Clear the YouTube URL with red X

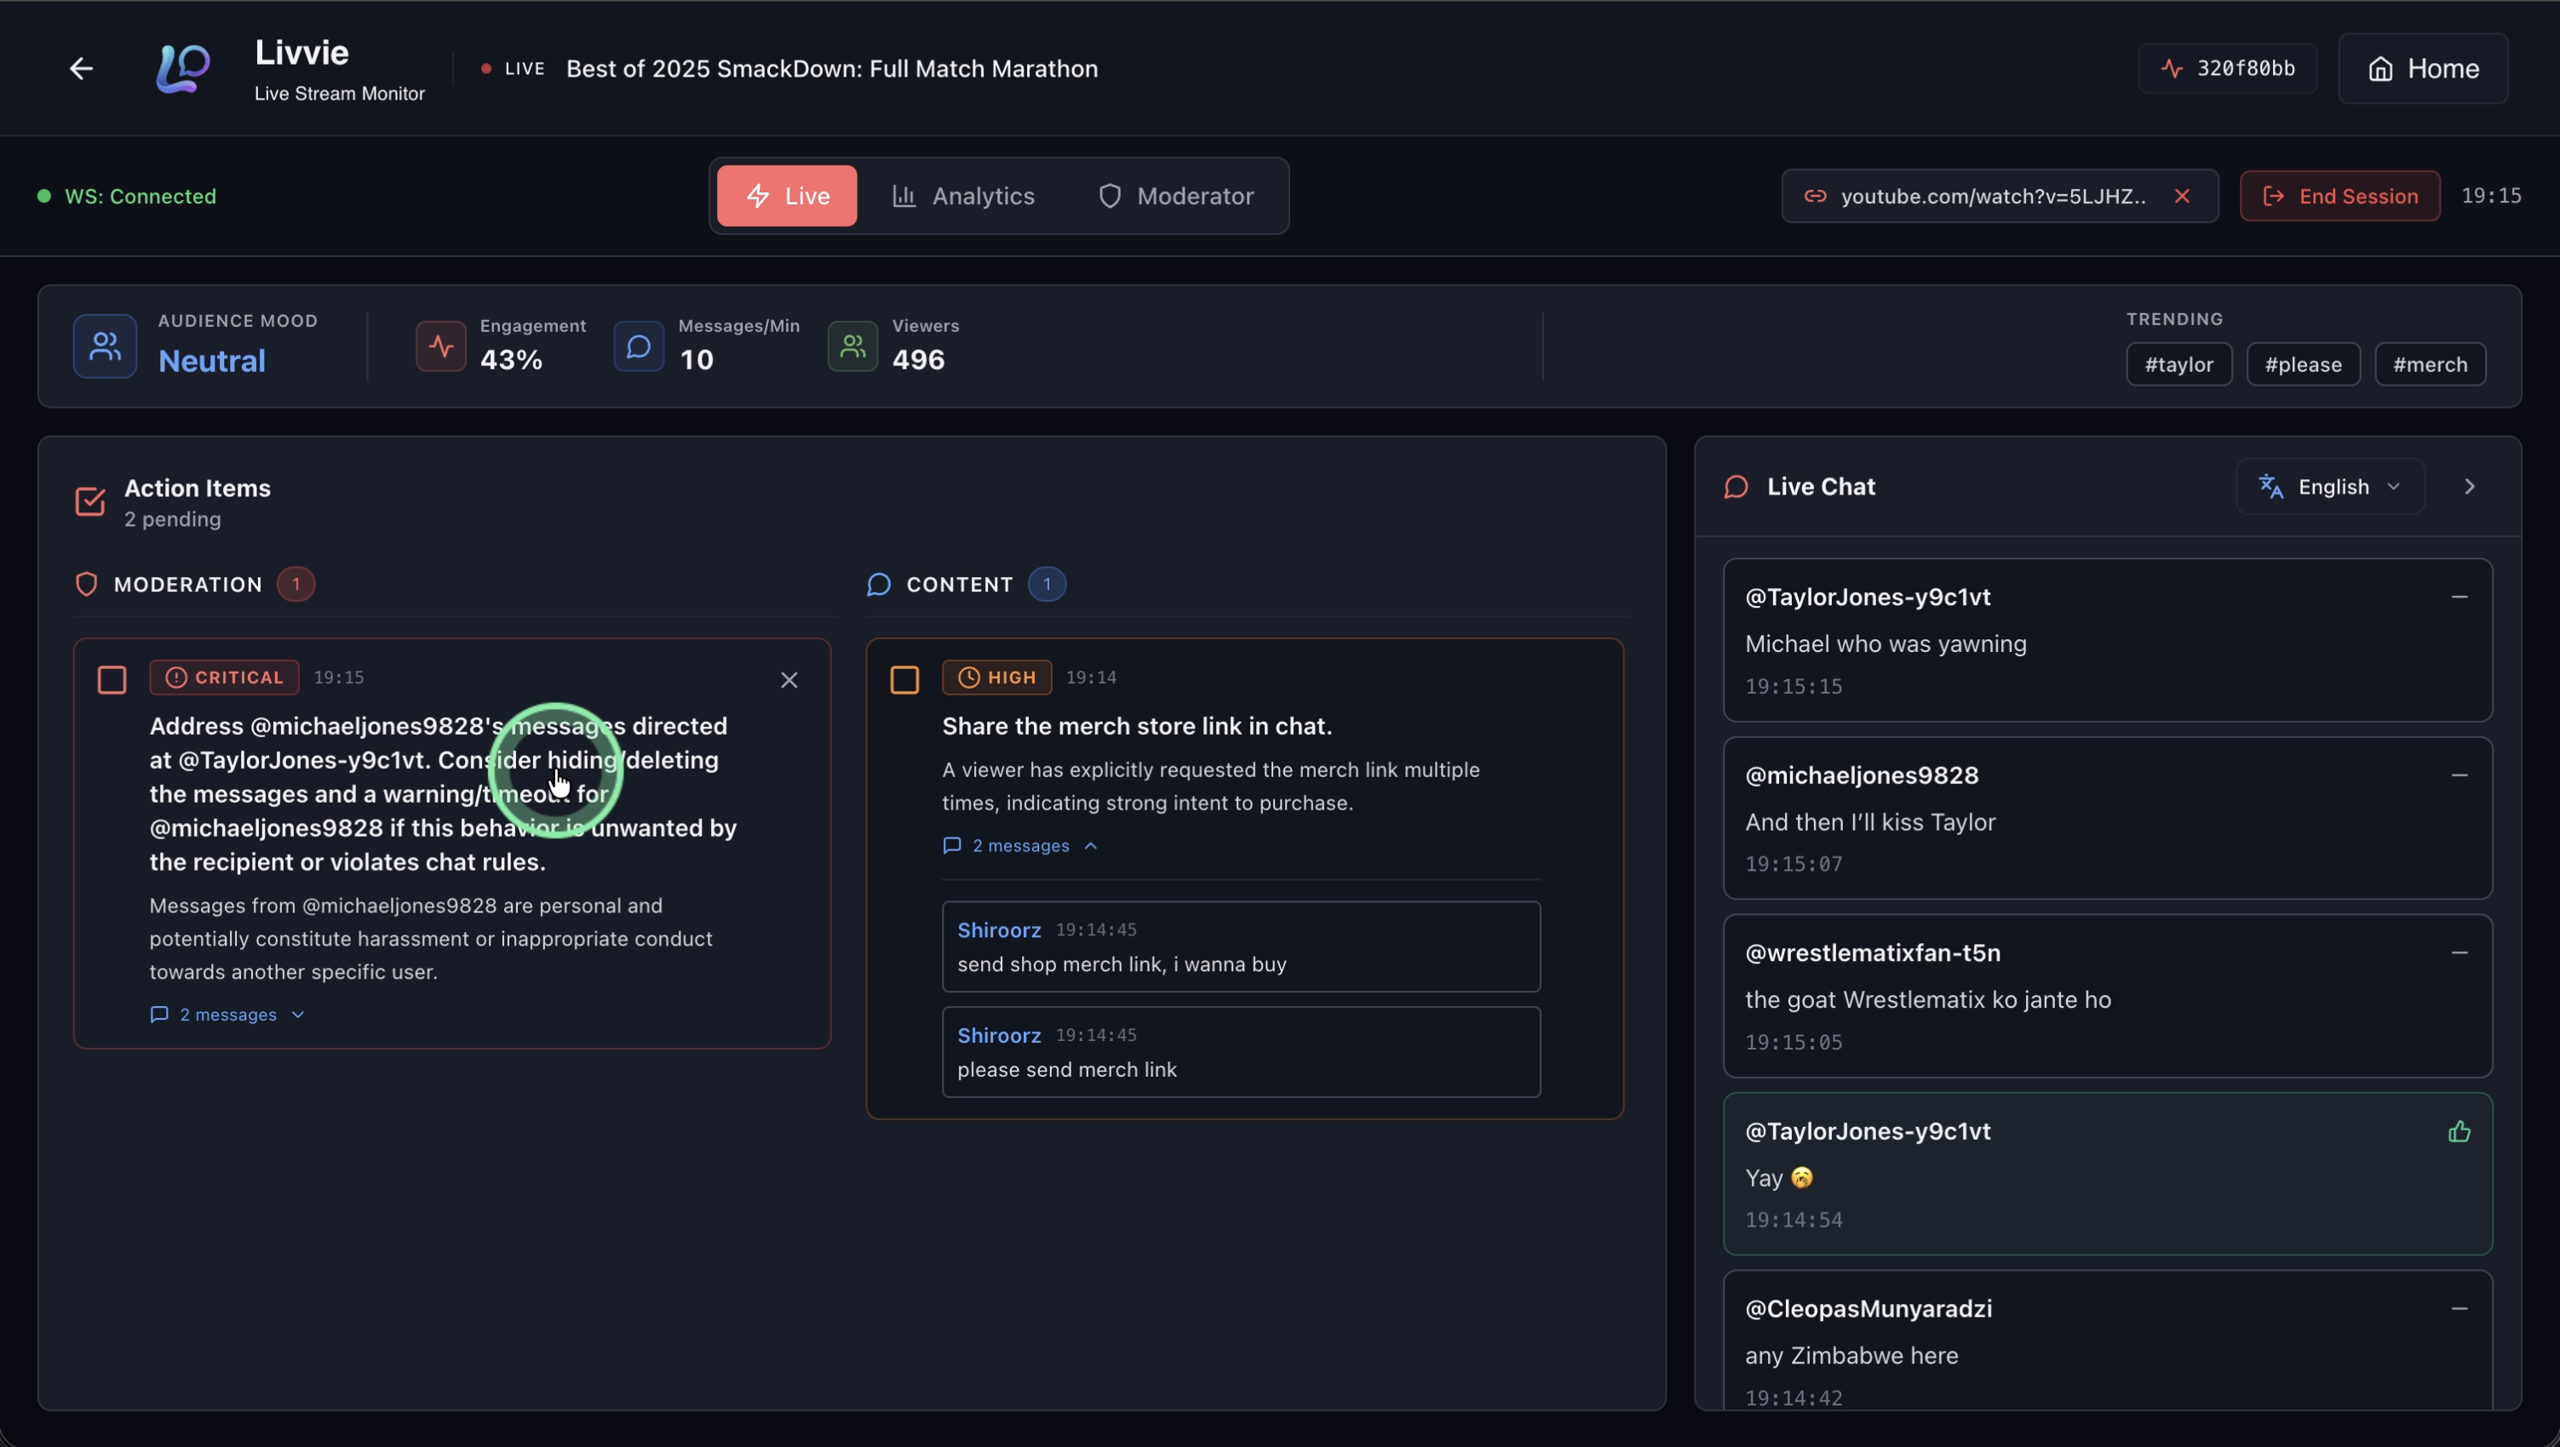(2181, 196)
